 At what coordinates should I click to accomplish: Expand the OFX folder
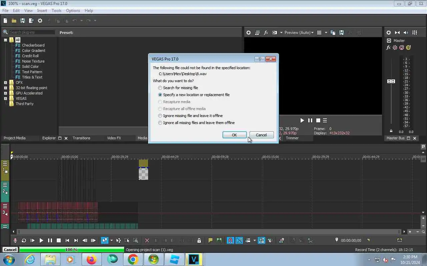tap(5, 82)
